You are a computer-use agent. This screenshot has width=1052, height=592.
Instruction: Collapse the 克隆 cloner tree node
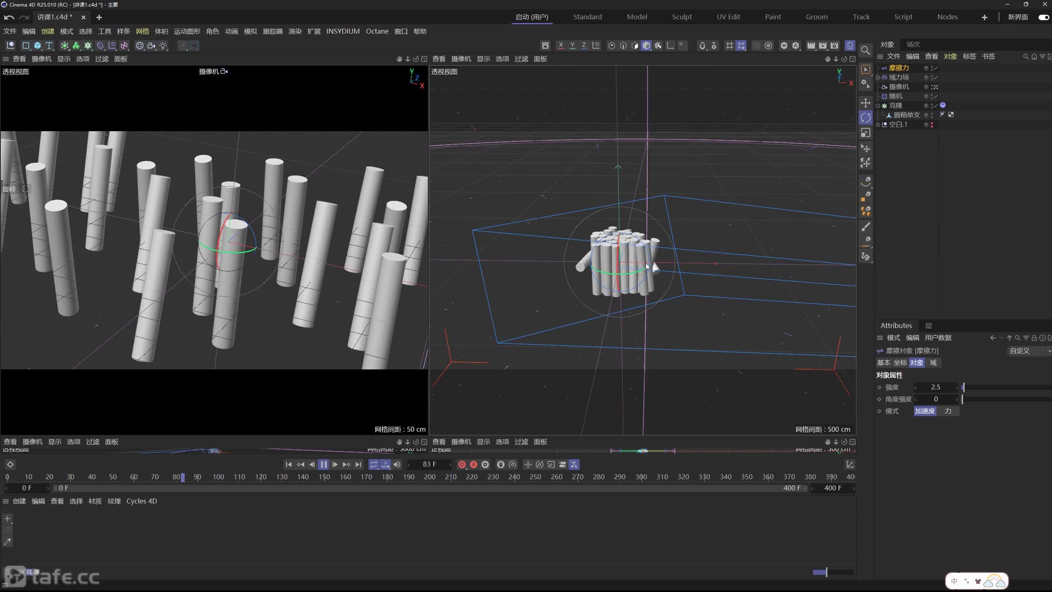pyautogui.click(x=878, y=106)
